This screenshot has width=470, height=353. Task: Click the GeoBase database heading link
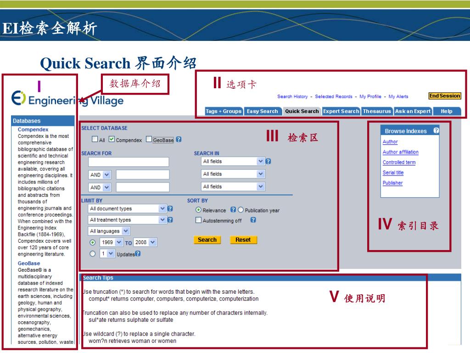[x=29, y=263]
